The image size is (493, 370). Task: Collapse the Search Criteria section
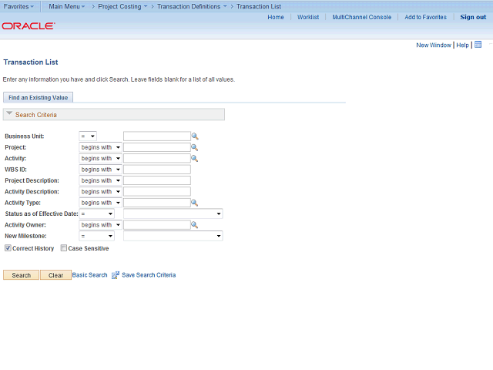[x=9, y=114]
